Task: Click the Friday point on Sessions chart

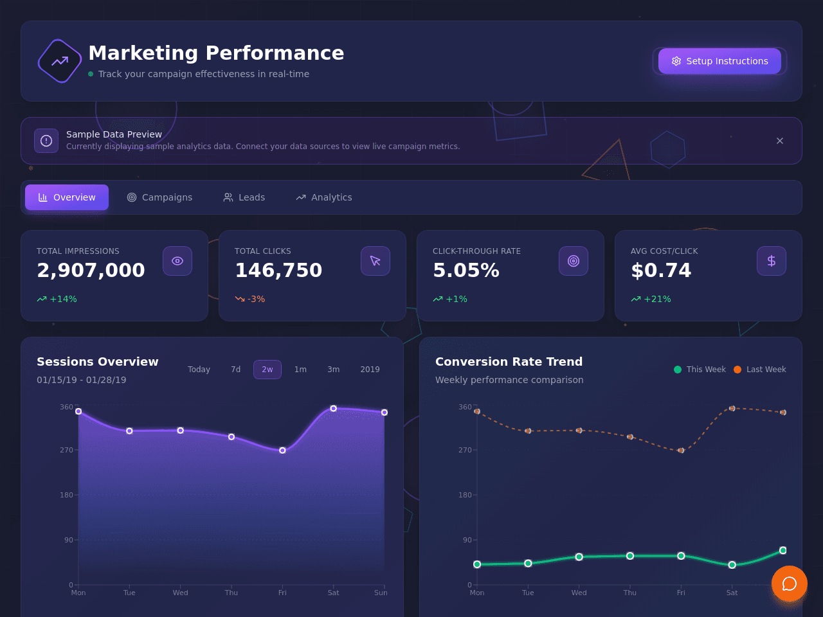Action: 282,451
